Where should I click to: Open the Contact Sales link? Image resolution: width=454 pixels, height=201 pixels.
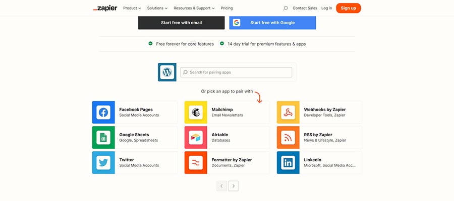click(305, 8)
